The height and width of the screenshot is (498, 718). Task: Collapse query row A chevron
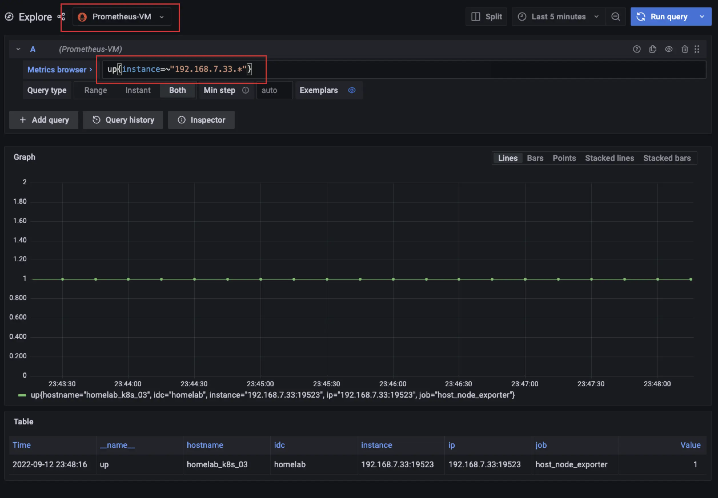pos(18,49)
